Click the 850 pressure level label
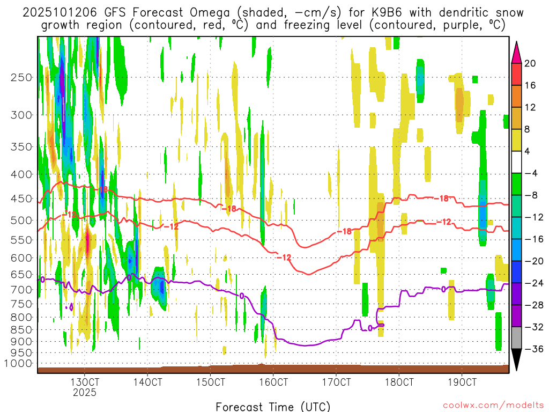 (21, 330)
